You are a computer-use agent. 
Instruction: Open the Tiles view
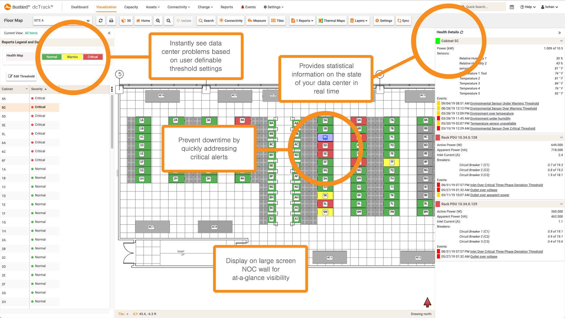[277, 21]
